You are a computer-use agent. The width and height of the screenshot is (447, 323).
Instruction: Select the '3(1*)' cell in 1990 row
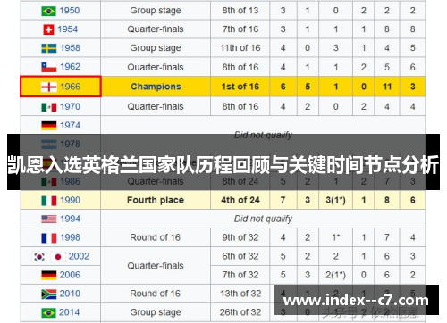(335, 200)
